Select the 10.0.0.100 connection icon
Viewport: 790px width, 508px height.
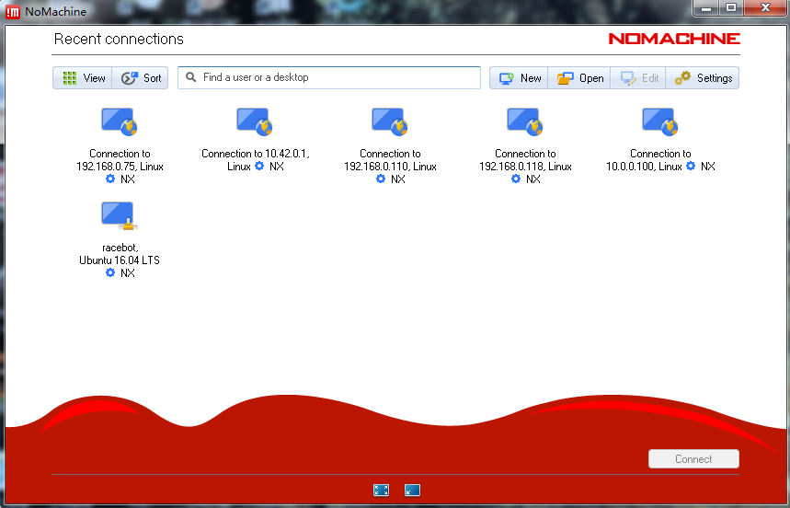660,122
